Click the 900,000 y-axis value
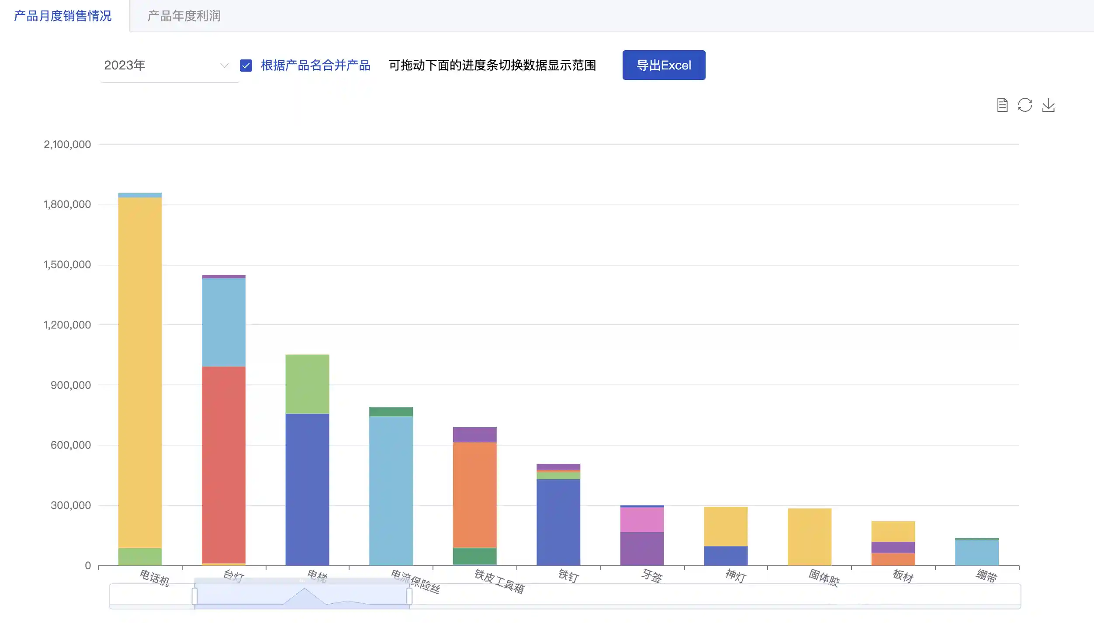 pyautogui.click(x=71, y=385)
